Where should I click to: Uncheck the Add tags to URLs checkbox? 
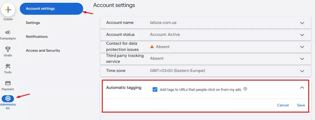pyautogui.click(x=155, y=89)
